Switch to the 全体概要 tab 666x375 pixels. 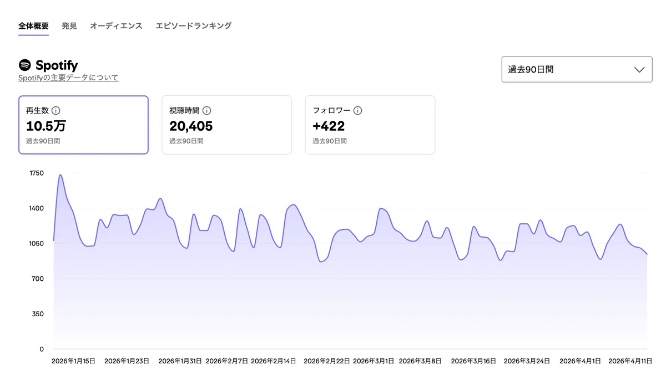pos(33,26)
